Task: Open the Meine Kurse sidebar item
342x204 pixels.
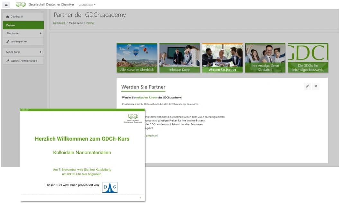Action: coord(23,52)
